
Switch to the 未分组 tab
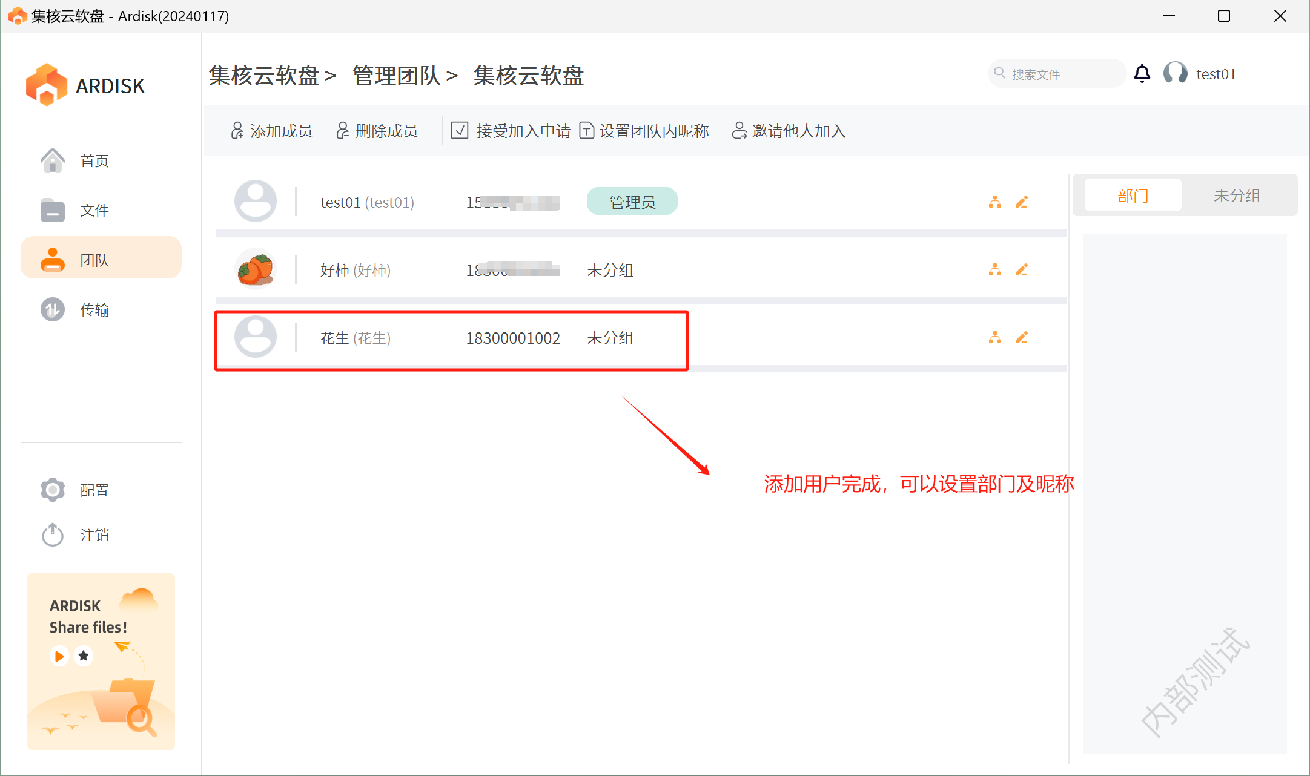[x=1236, y=196]
